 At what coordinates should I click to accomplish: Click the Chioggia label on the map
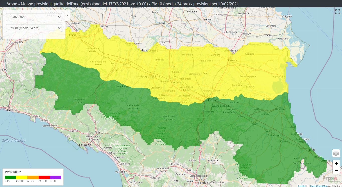pos(287,16)
